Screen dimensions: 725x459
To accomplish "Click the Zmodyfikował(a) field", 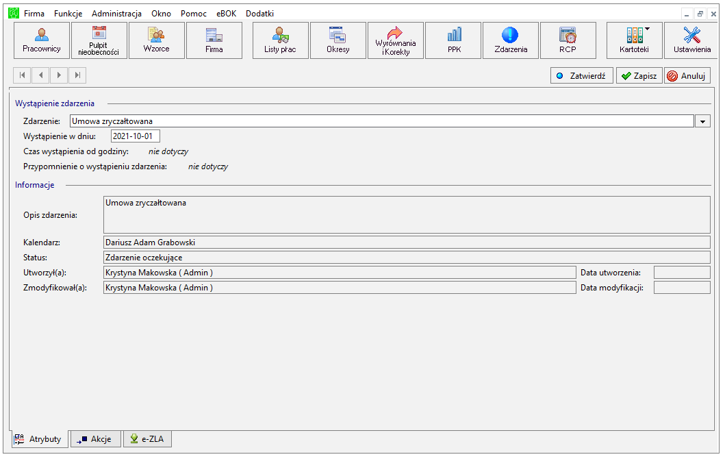I will click(x=340, y=287).
